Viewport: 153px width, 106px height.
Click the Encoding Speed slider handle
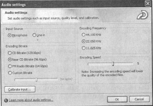(x=113, y=64)
